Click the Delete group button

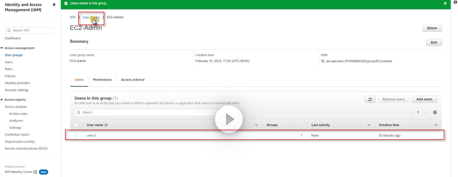tap(432, 28)
